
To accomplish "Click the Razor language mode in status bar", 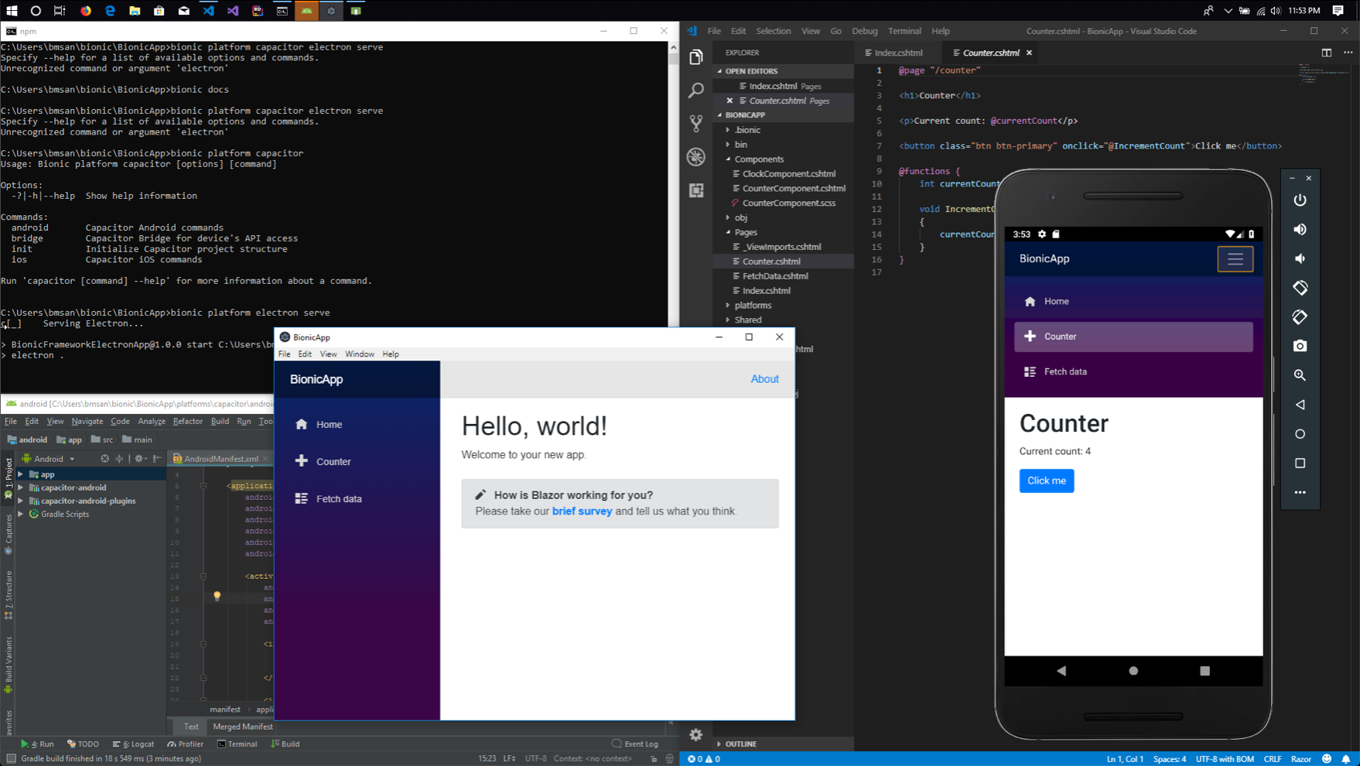I will [1301, 759].
